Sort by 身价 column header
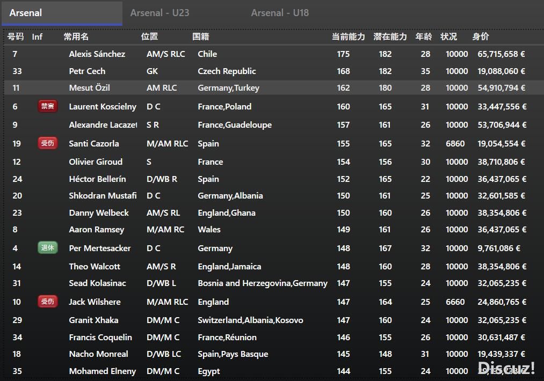This screenshot has width=544, height=381. pos(481,36)
